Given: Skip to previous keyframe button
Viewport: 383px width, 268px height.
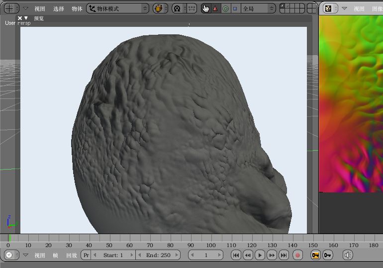Looking at the screenshot, I should coord(248,255).
